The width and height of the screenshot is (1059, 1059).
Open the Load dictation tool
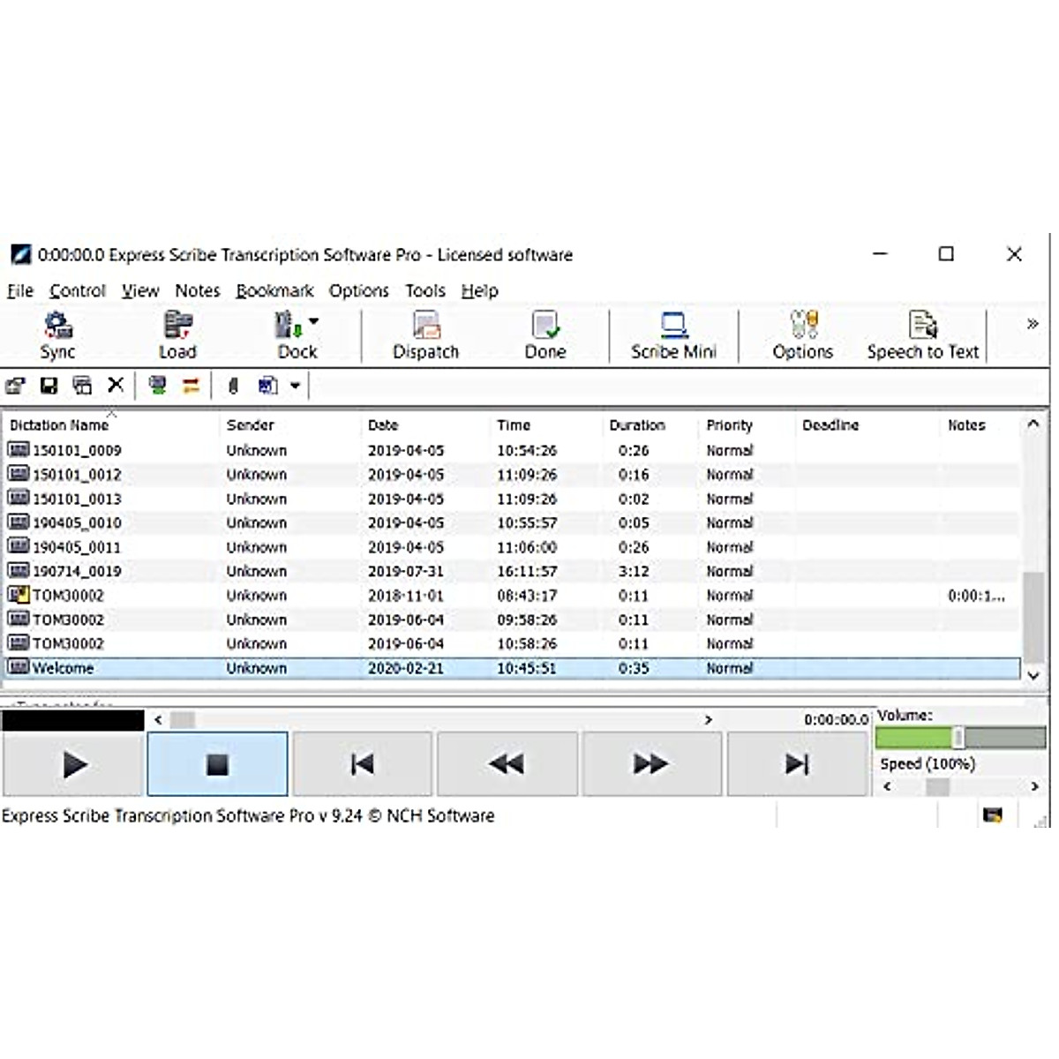click(177, 335)
